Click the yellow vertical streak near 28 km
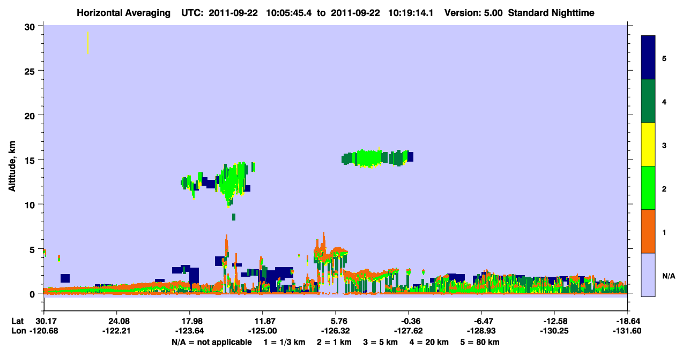 (88, 43)
